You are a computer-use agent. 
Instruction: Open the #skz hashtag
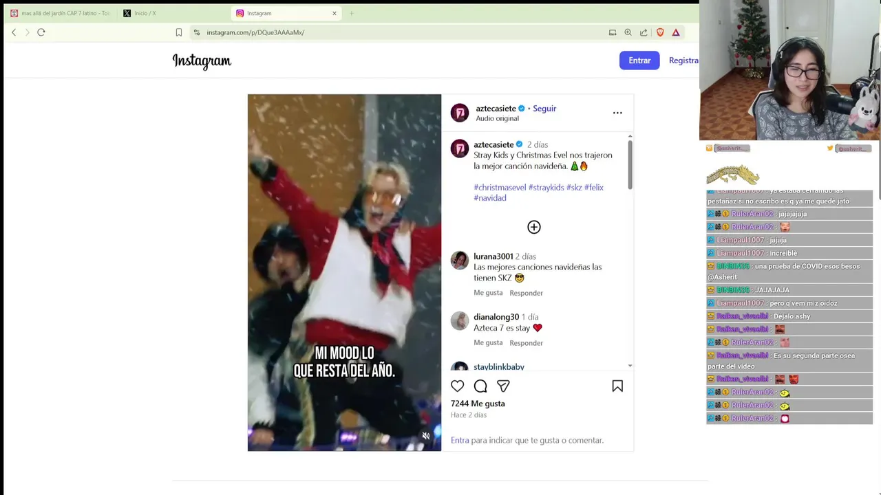574,187
